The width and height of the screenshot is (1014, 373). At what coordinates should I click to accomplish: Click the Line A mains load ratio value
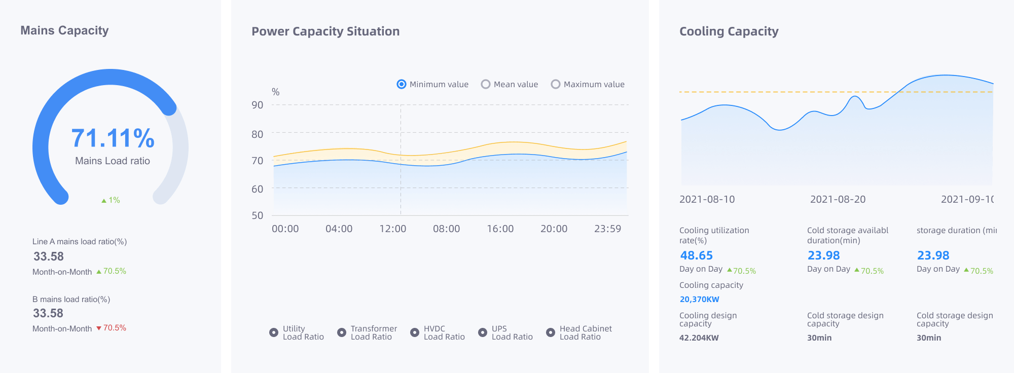pos(49,256)
